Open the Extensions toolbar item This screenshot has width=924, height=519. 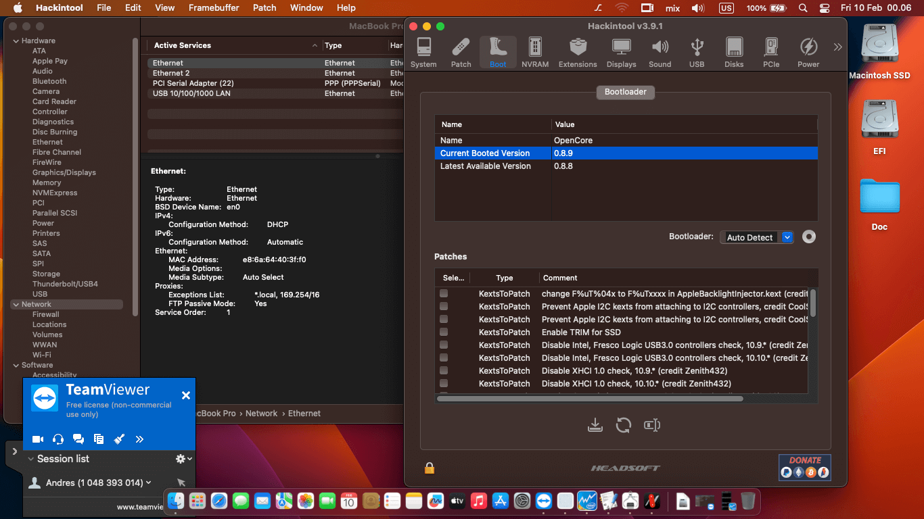578,53
